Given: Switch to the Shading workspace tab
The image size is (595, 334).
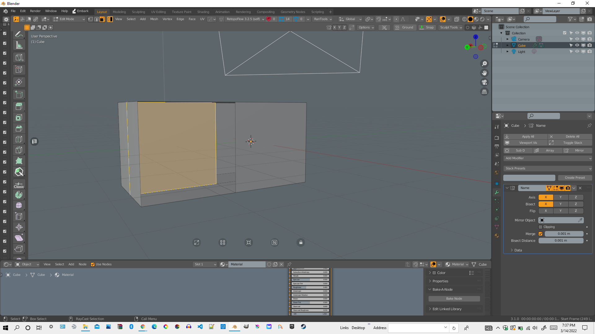Looking at the screenshot, I should pyautogui.click(x=203, y=12).
